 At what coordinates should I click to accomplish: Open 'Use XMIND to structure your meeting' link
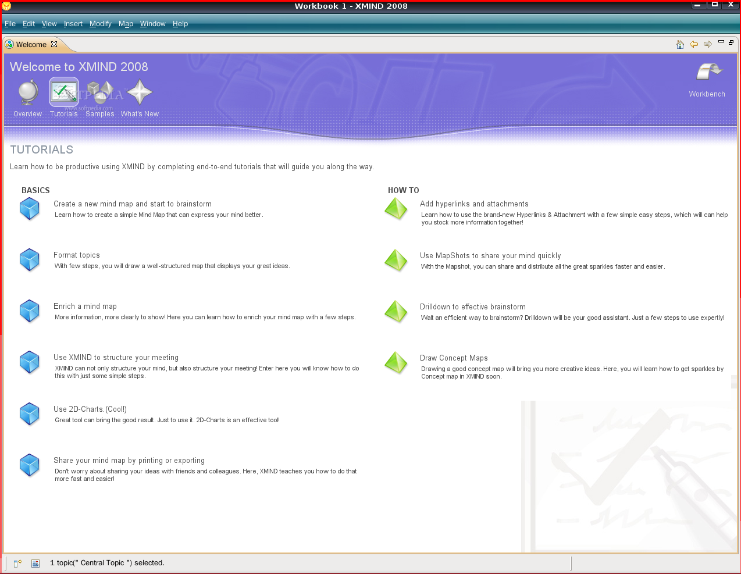[x=116, y=358]
